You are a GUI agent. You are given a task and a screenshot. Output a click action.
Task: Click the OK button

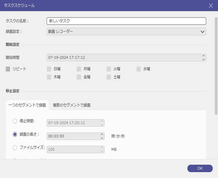200,169
